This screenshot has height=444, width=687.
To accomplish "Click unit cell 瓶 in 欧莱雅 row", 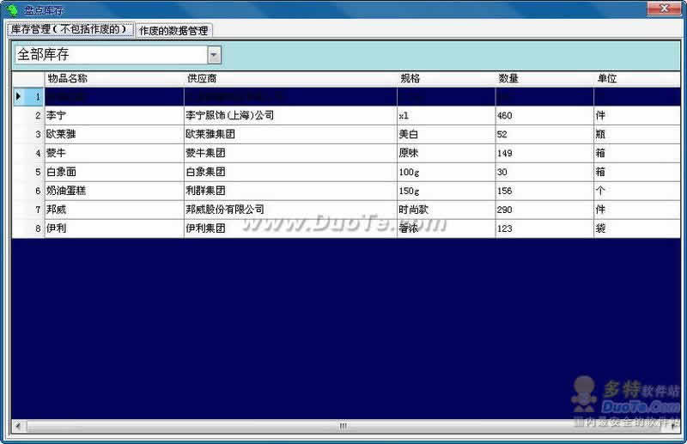I will pyautogui.click(x=636, y=134).
